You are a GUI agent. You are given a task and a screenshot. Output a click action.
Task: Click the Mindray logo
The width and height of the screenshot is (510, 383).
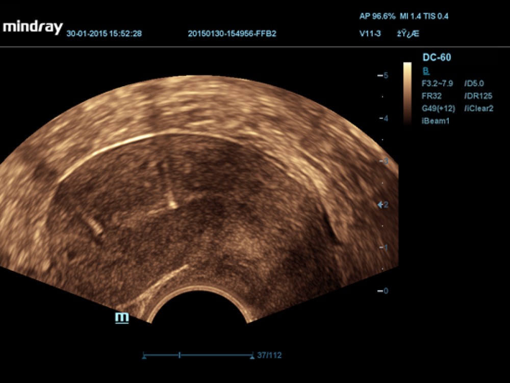pyautogui.click(x=33, y=27)
